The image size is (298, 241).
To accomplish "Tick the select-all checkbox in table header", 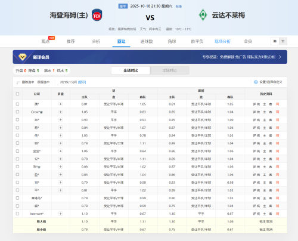I will tap(17, 94).
